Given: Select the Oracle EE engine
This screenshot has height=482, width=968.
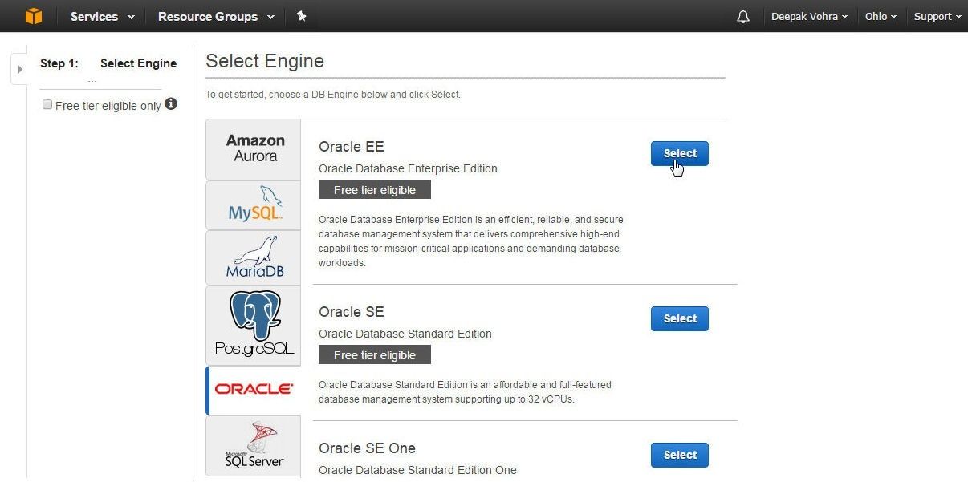Looking at the screenshot, I should tap(680, 153).
